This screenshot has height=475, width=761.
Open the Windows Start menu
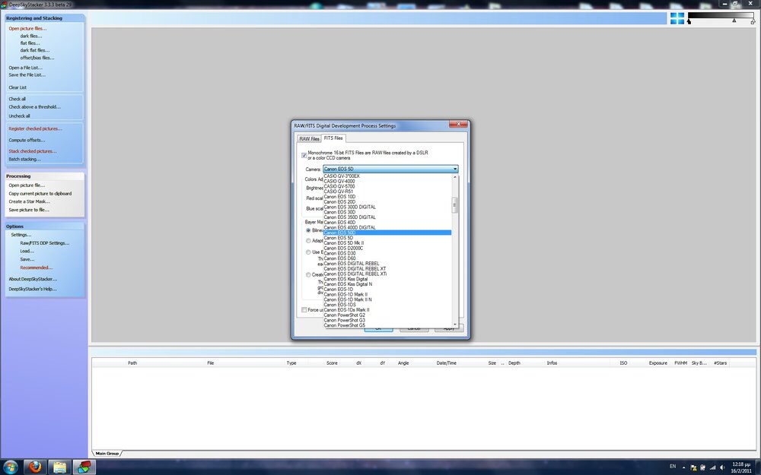coord(11,467)
